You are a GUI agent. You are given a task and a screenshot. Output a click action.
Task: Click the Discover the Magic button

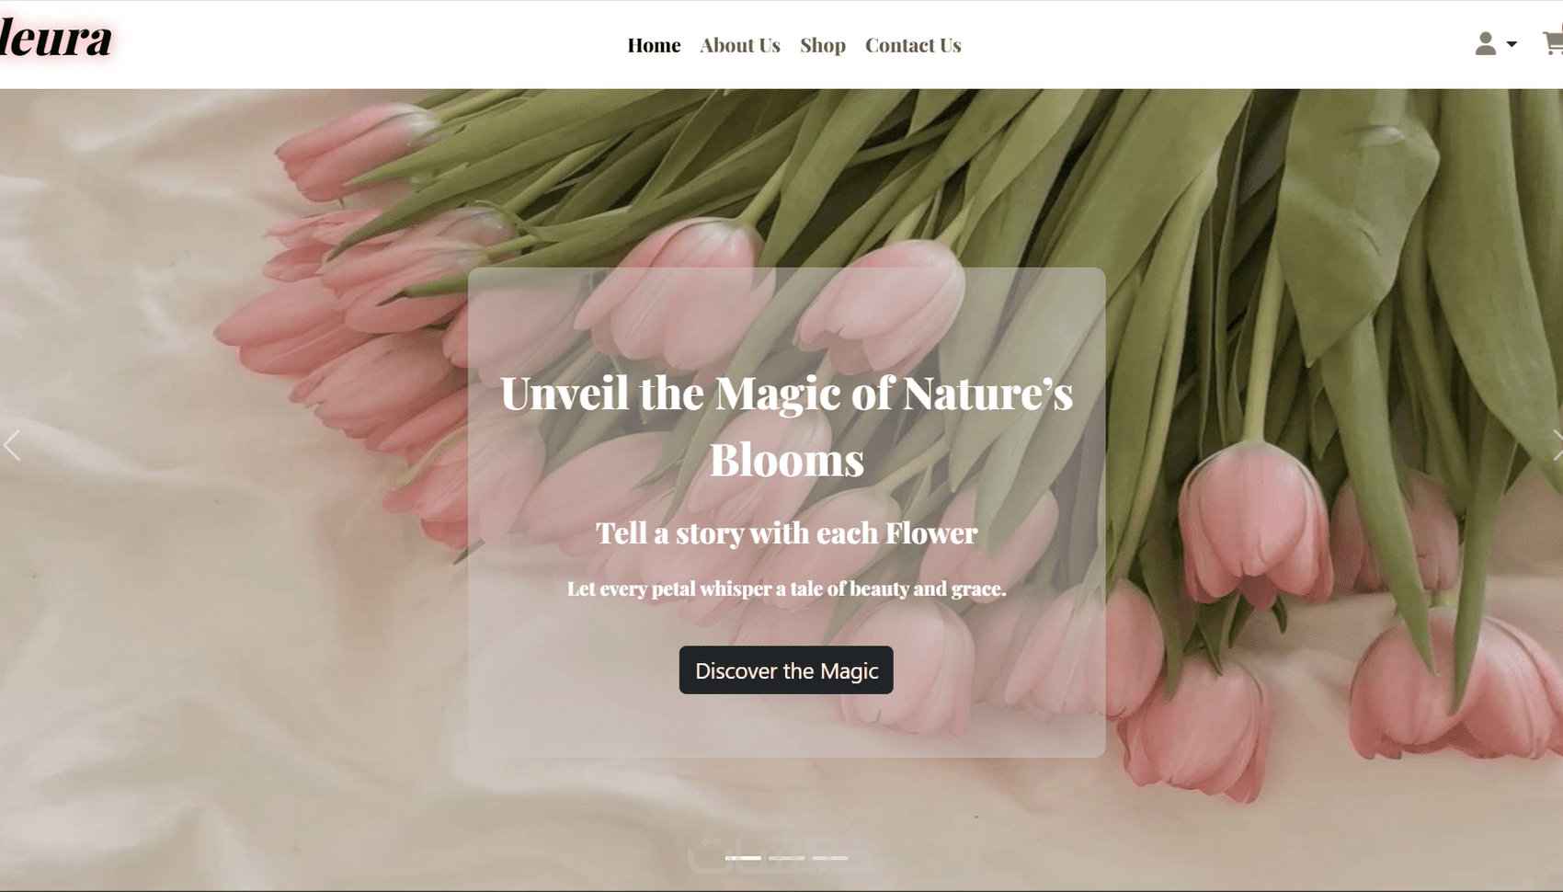click(786, 670)
